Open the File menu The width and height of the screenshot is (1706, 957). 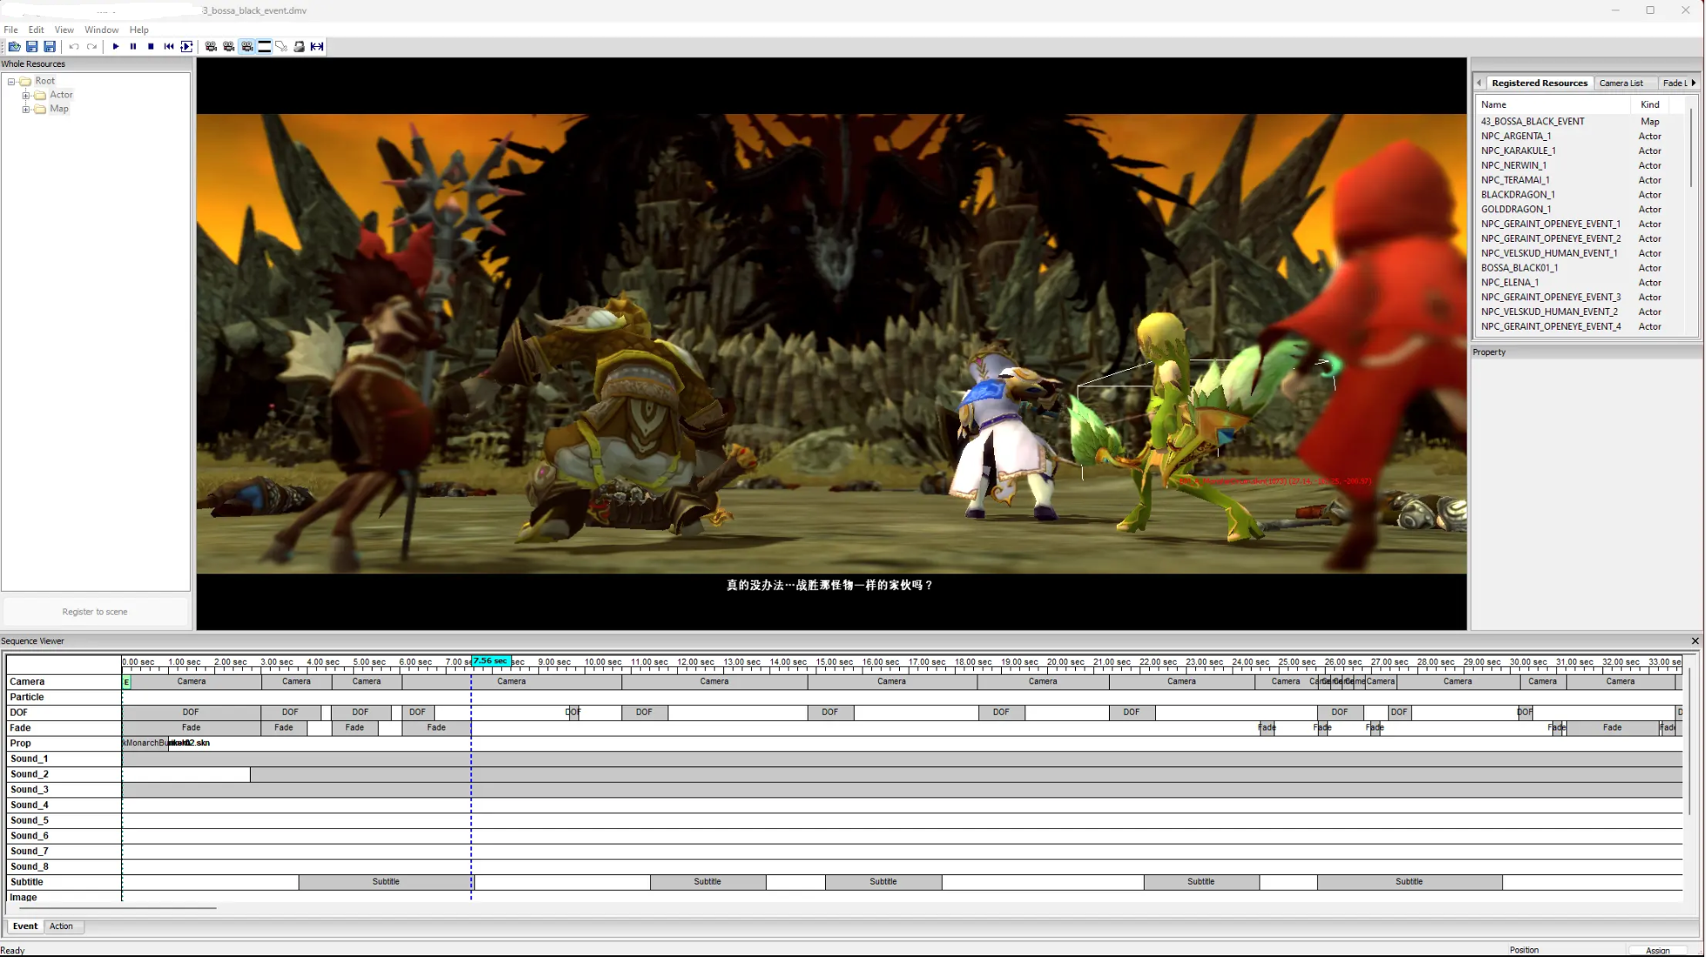pyautogui.click(x=10, y=30)
